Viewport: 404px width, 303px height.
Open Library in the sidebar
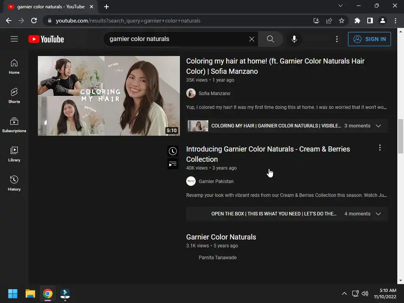coord(14,154)
